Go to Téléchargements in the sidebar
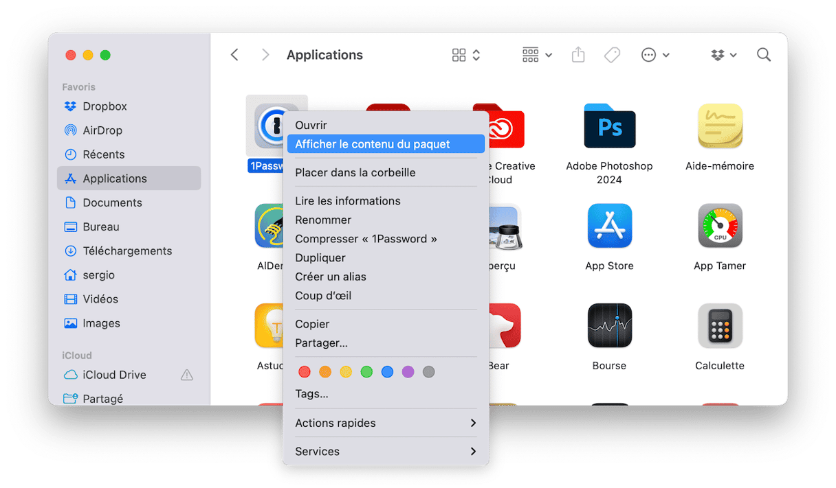 tap(127, 251)
